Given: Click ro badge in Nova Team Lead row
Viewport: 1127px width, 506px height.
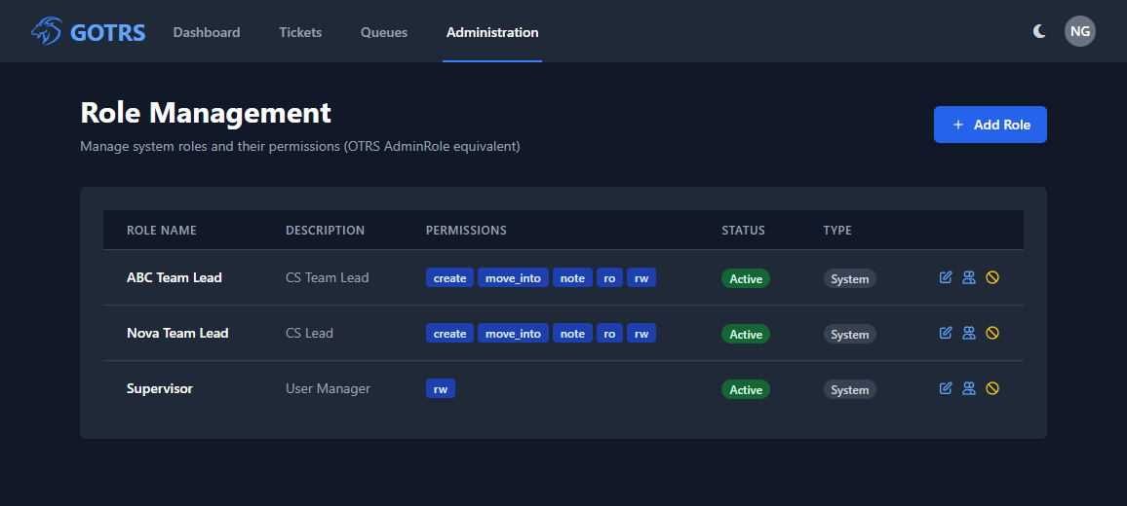Looking at the screenshot, I should click(x=609, y=333).
